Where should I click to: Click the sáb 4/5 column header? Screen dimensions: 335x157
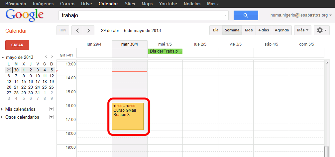(271, 44)
